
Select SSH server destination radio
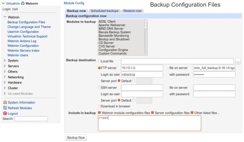(x=99, y=88)
